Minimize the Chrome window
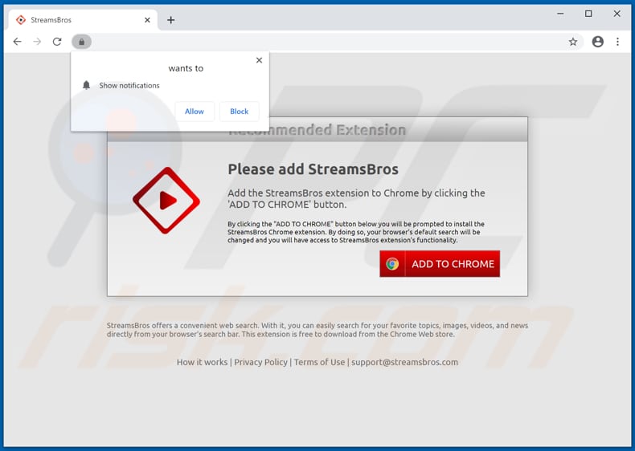635x451 pixels. point(560,14)
